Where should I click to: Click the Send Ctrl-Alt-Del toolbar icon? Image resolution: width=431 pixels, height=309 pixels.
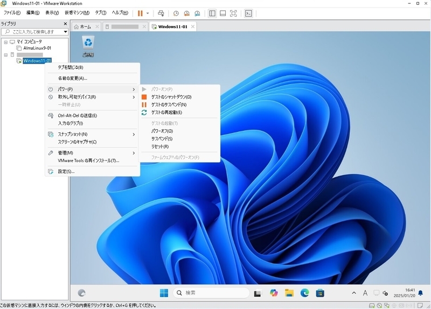click(161, 13)
